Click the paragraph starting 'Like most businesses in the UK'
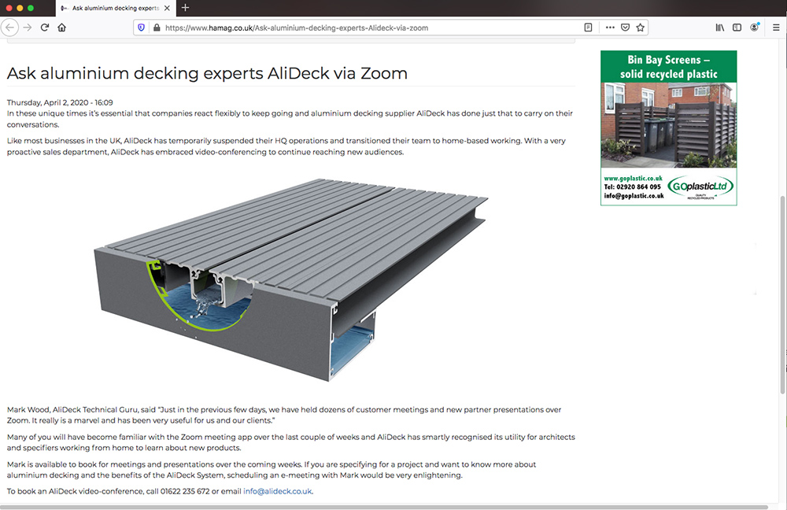 [286, 146]
